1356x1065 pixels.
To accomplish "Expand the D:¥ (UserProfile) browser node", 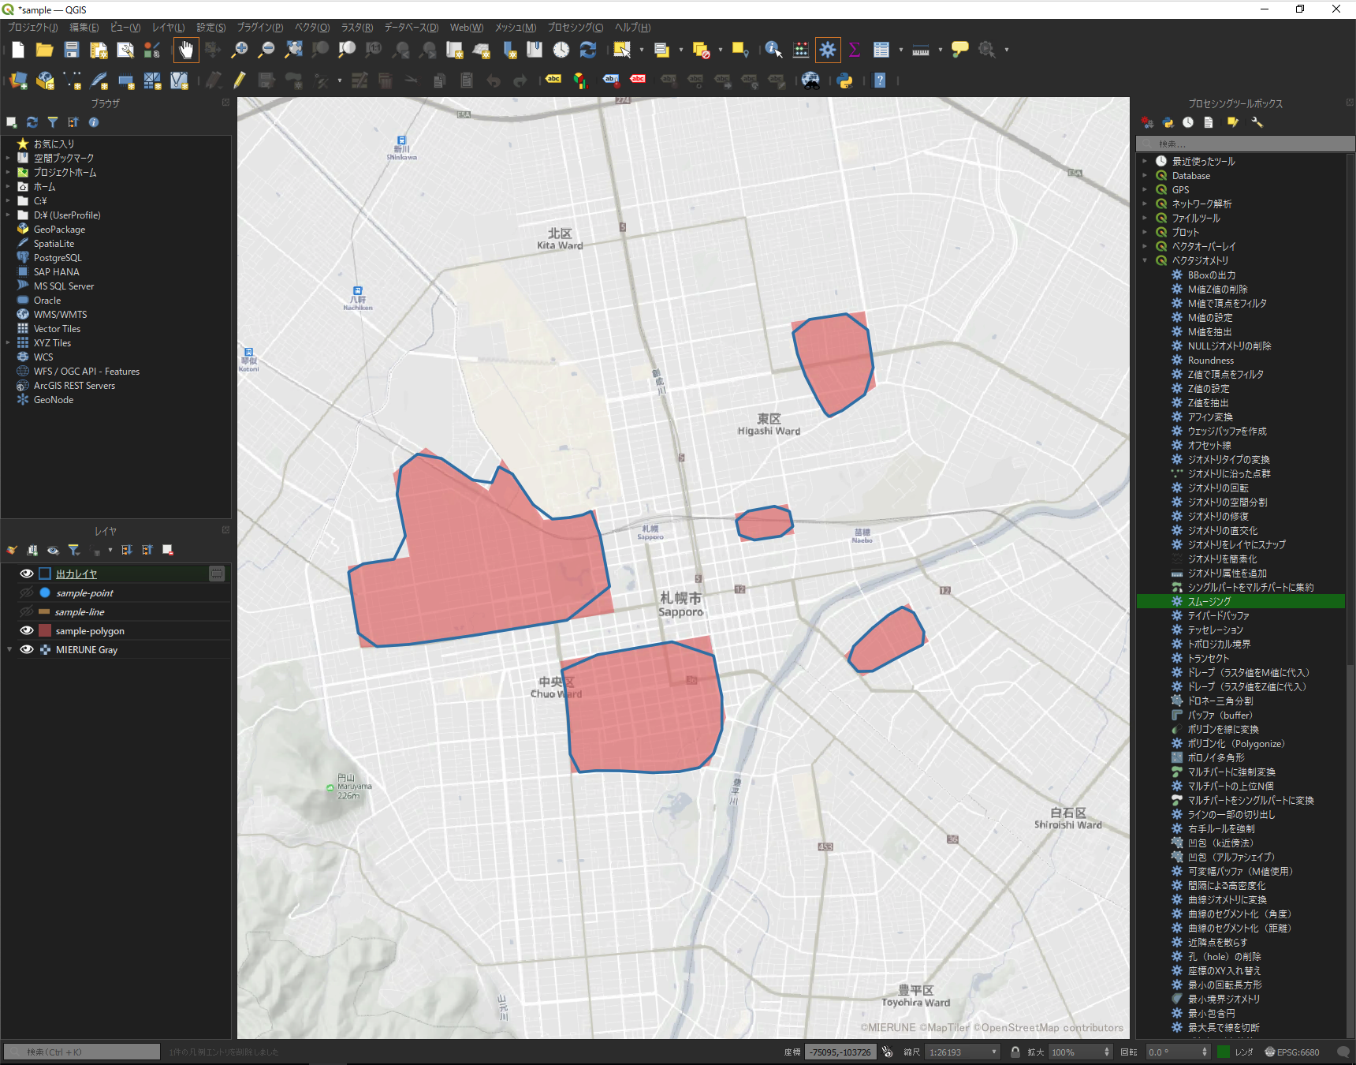I will [x=8, y=215].
